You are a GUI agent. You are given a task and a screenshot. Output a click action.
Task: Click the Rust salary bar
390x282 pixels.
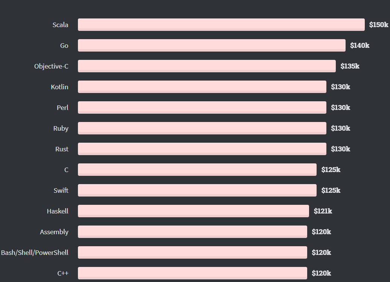pos(202,149)
